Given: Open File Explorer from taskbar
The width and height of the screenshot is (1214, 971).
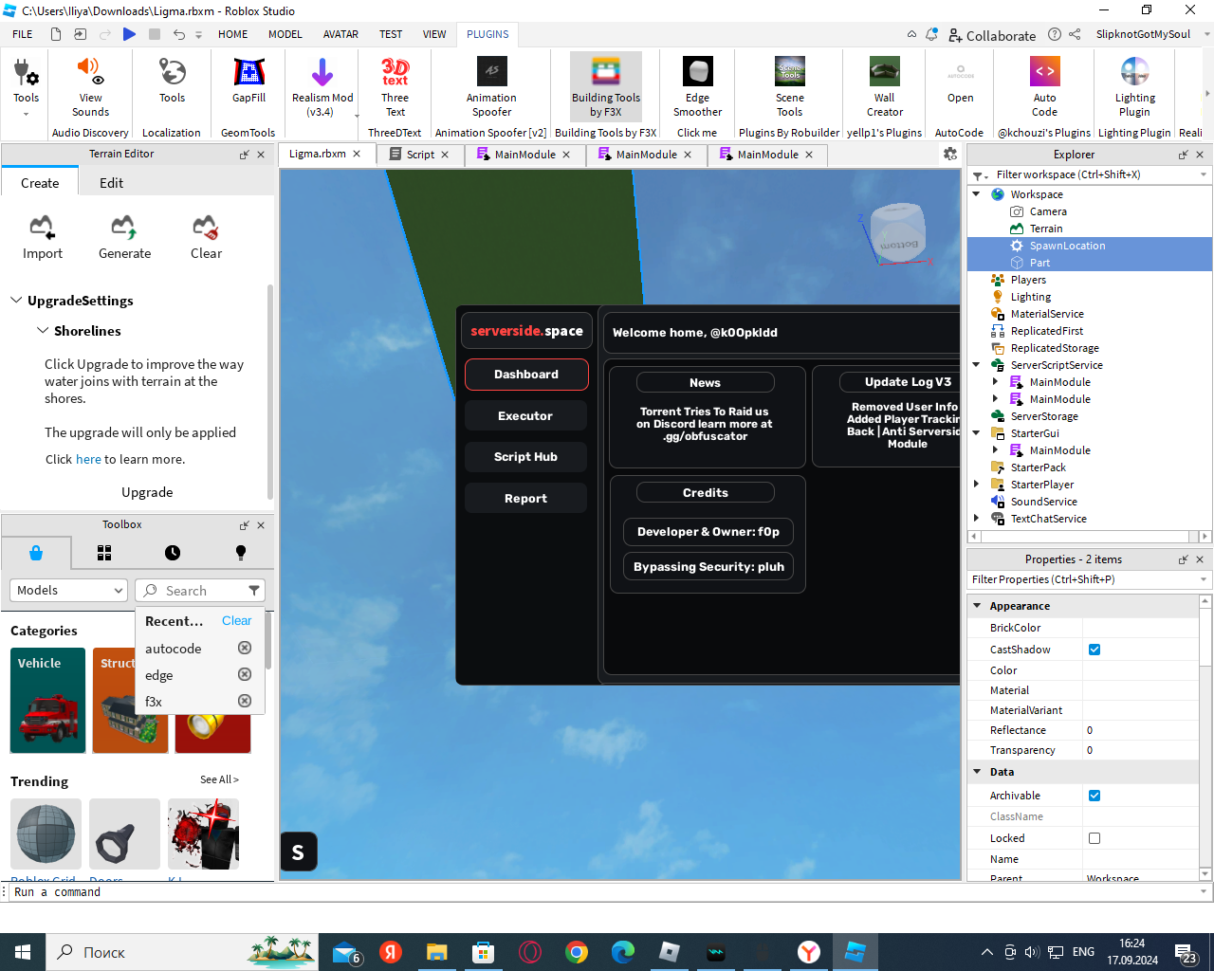Looking at the screenshot, I should click(436, 952).
